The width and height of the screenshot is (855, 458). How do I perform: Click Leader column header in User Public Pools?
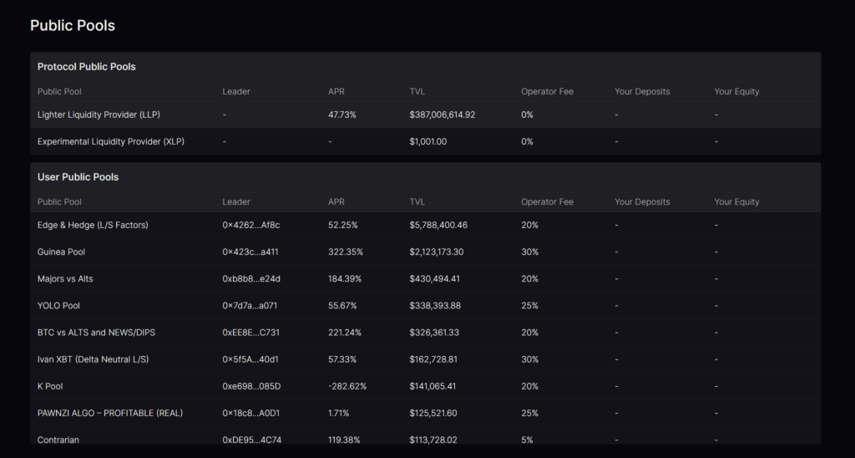click(x=236, y=201)
